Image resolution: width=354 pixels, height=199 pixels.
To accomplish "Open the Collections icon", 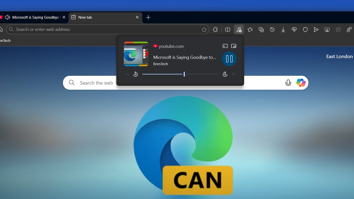I will pos(261,30).
